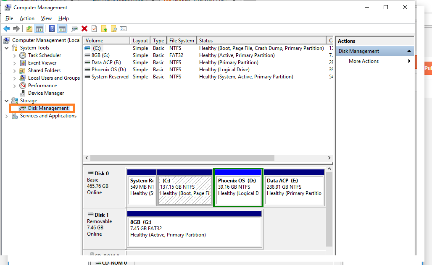This screenshot has width=432, height=265.
Task: Sort by the Status column header
Action: point(261,40)
